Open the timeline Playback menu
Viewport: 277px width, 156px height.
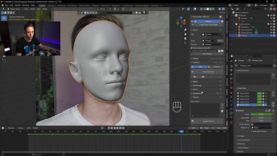[12, 128]
